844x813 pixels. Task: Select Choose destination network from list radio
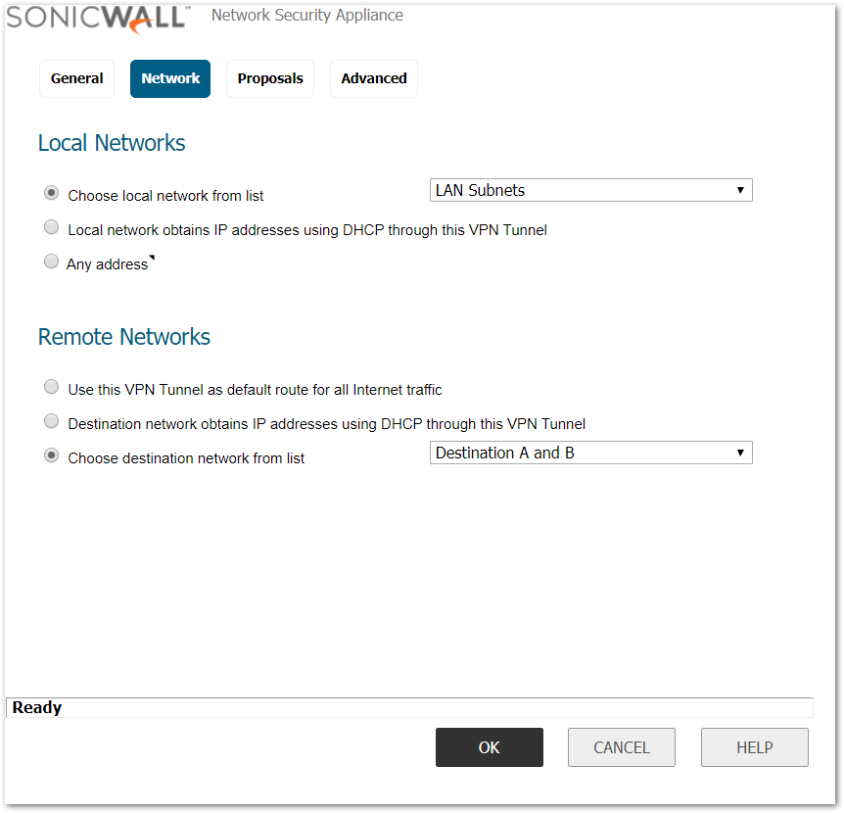(51, 455)
